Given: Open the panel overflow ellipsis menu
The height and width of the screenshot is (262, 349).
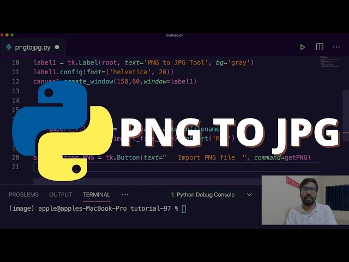Looking at the screenshot, I should [x=125, y=195].
